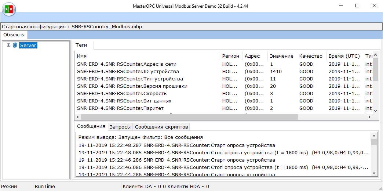Click the start/pause application icon
Screen dimensions: 383x191
[x=8, y=8]
